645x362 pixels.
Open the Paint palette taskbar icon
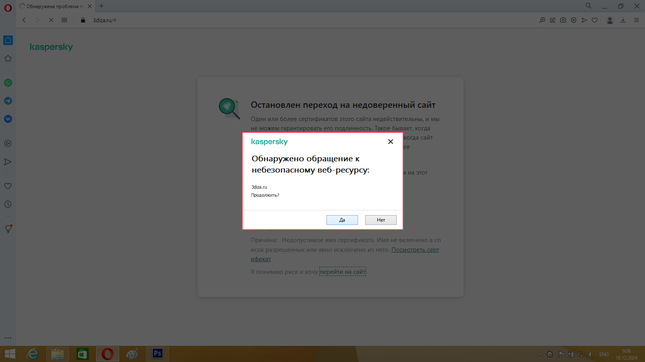pyautogui.click(x=133, y=354)
